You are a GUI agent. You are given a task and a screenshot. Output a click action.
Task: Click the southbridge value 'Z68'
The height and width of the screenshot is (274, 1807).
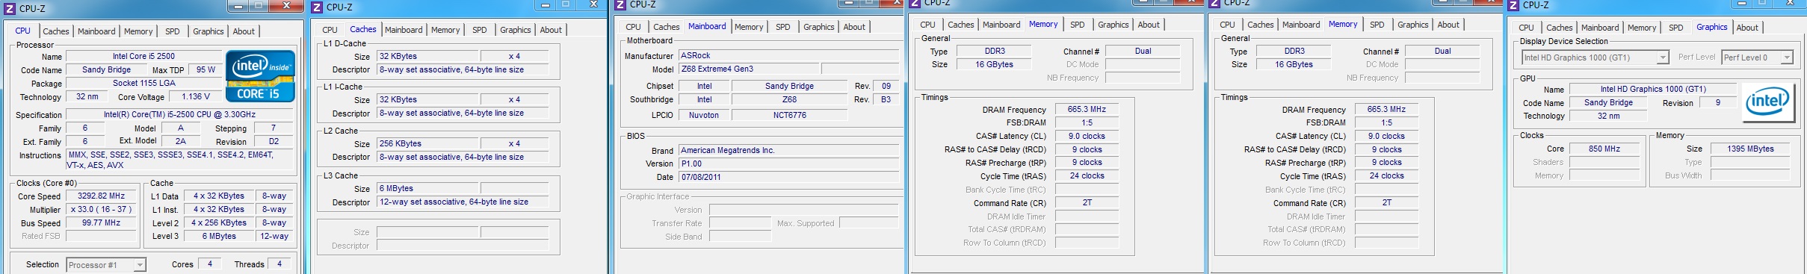tap(789, 100)
